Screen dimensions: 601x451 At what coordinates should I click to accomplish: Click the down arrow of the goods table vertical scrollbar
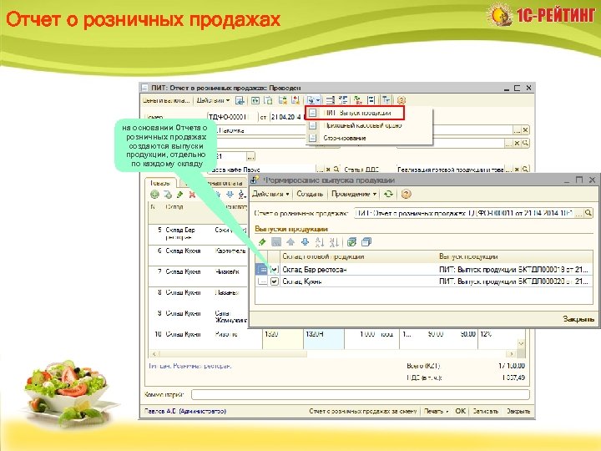click(x=521, y=343)
